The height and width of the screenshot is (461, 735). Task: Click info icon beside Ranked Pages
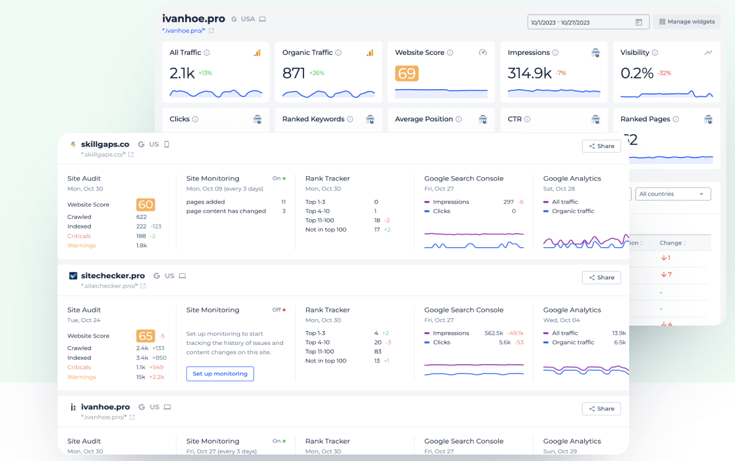pyautogui.click(x=675, y=119)
